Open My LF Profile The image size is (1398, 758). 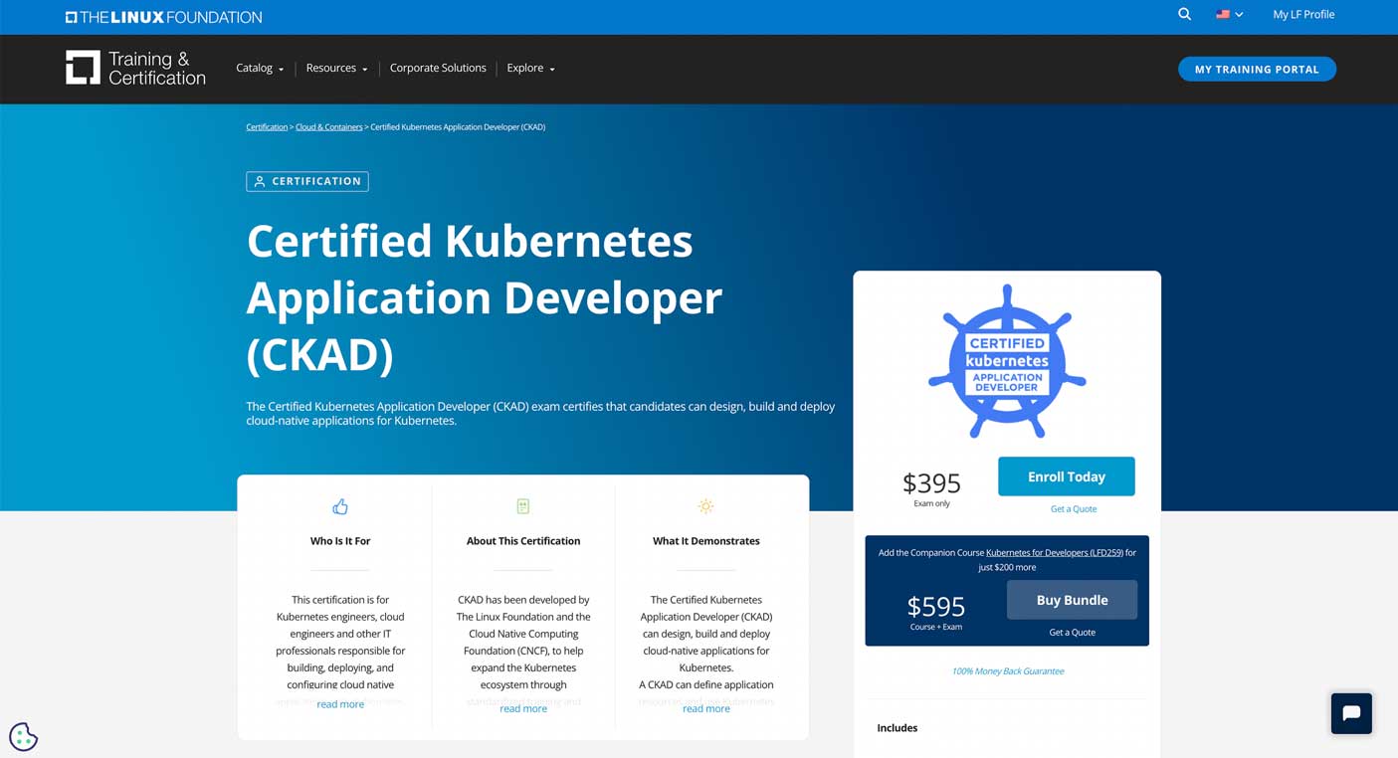coord(1303,15)
